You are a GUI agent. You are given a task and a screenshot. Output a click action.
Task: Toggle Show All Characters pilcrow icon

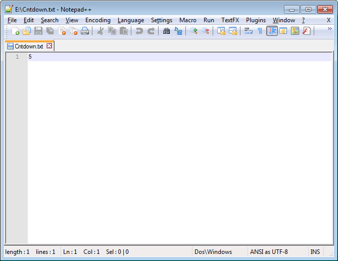(x=260, y=31)
